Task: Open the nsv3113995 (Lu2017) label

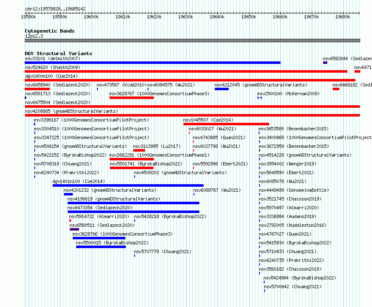Action: tap(157, 146)
